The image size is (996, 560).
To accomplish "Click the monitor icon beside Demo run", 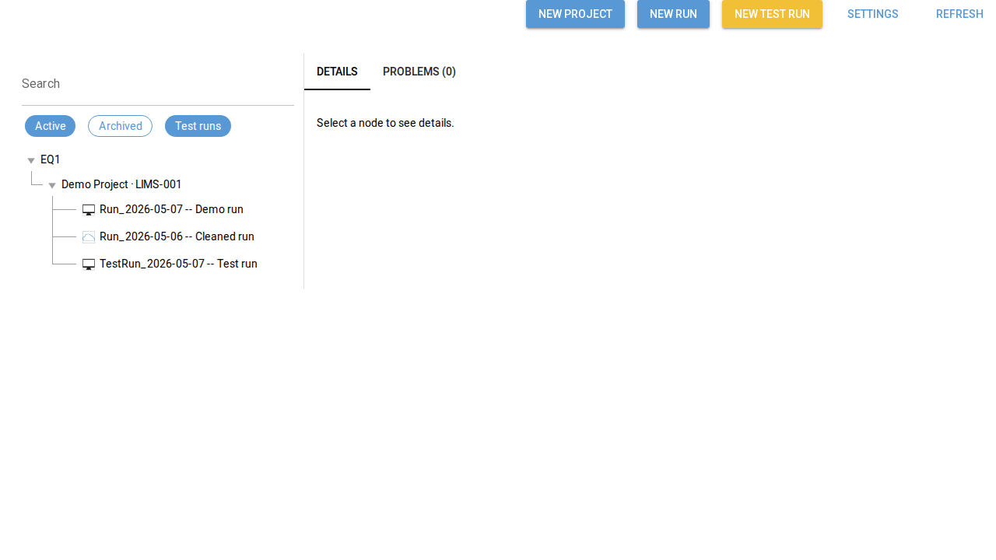I will [89, 210].
